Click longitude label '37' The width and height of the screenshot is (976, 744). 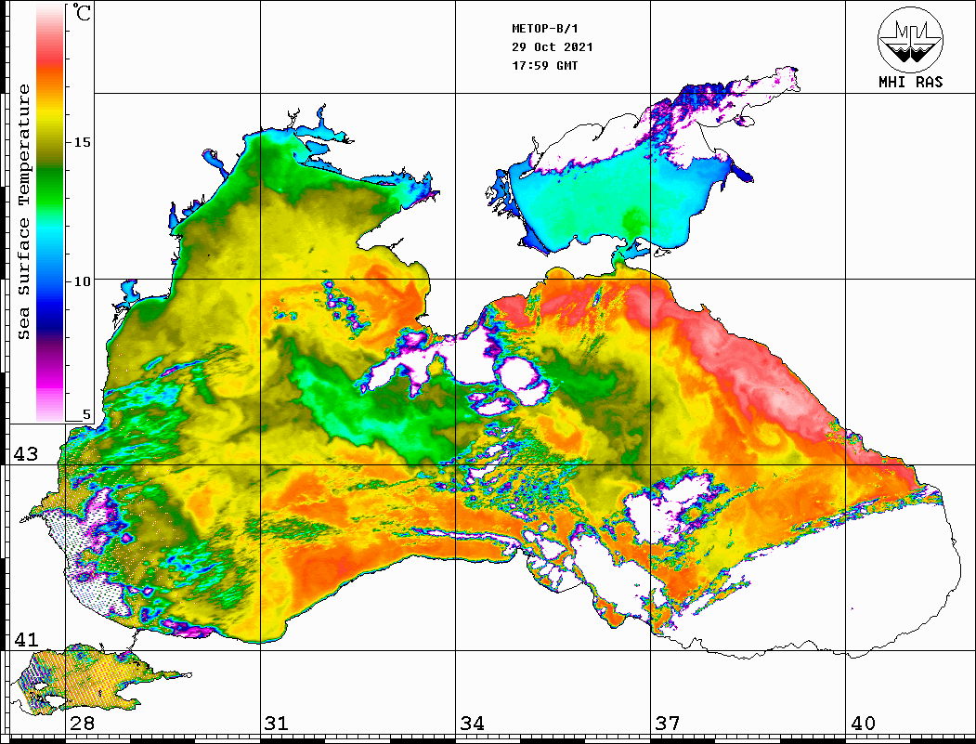pyautogui.click(x=668, y=724)
